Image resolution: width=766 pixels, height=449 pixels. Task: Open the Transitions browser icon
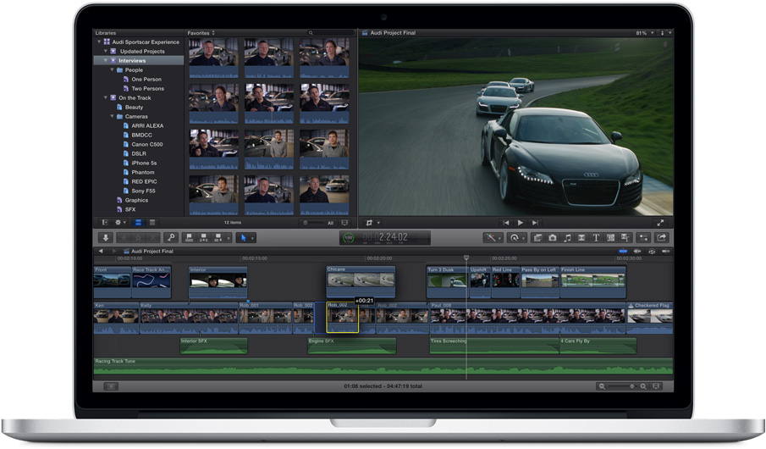pos(581,238)
